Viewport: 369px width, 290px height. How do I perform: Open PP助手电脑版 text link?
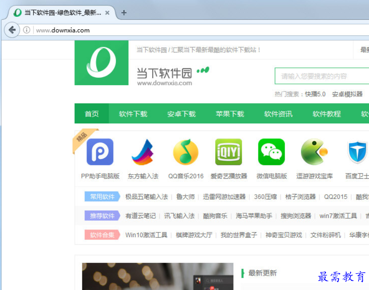point(100,176)
